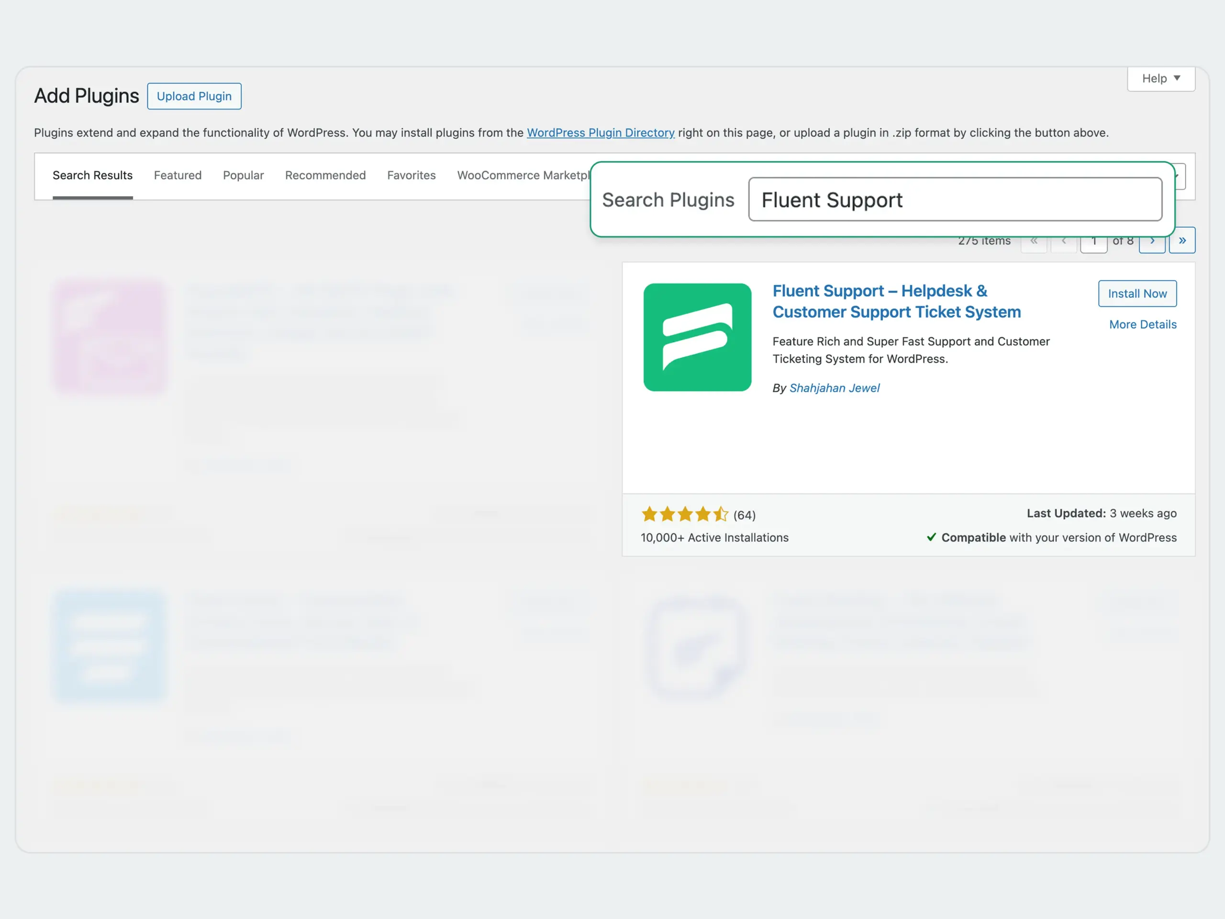Jump to the last results page
Image resolution: width=1225 pixels, height=919 pixels.
pyautogui.click(x=1182, y=240)
